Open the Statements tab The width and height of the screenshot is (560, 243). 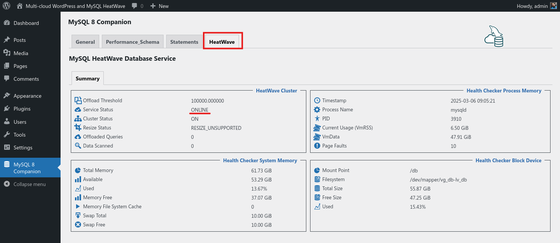(x=184, y=42)
